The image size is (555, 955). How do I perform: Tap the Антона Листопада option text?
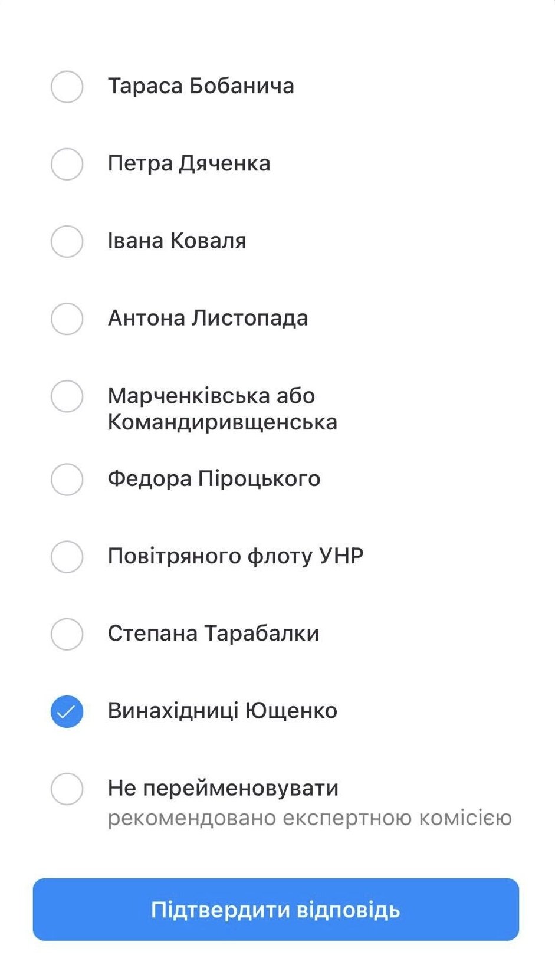(x=208, y=318)
